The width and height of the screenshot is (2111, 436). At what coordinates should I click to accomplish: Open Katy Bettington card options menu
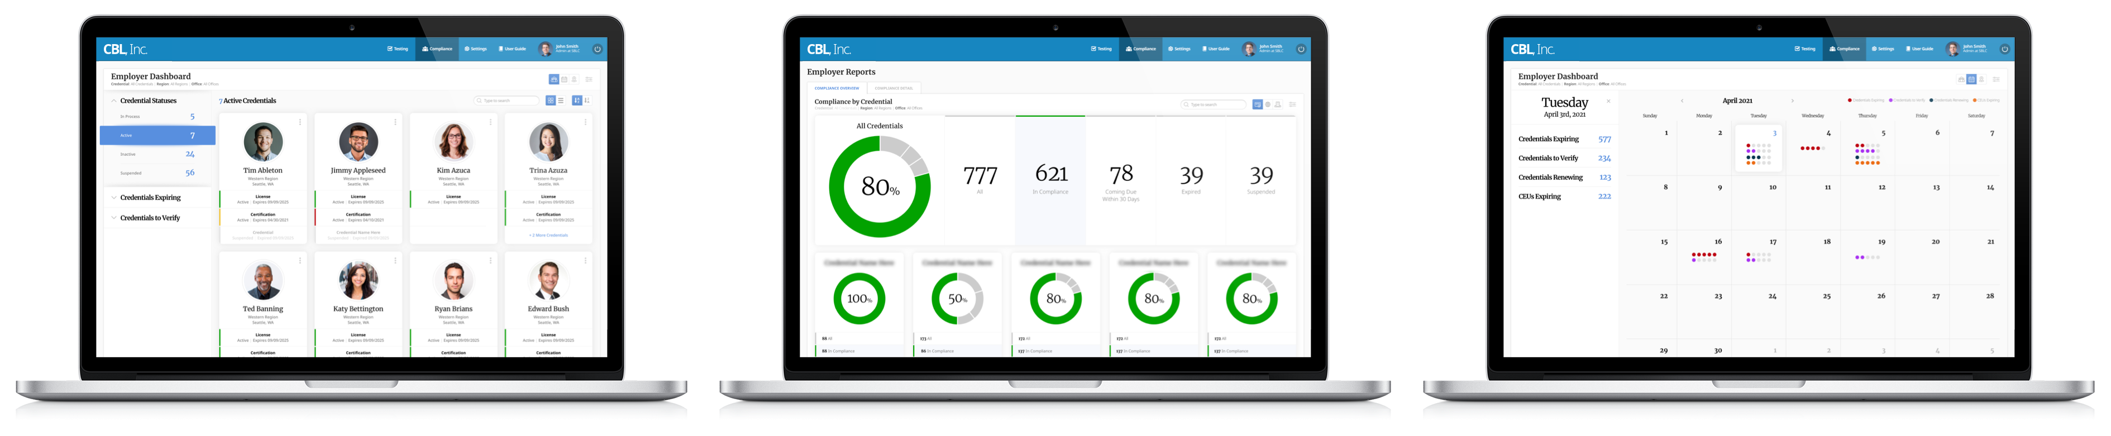coord(395,261)
